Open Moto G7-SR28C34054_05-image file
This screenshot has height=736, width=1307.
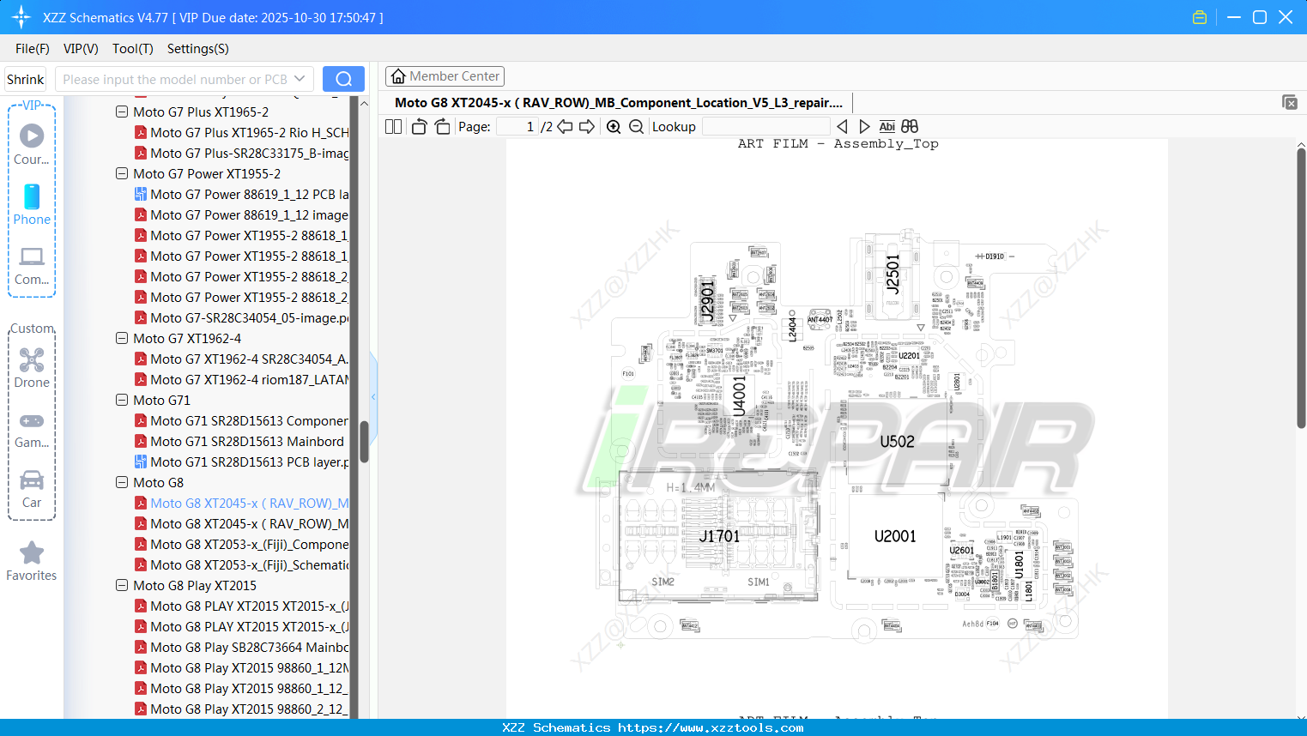[x=242, y=317]
